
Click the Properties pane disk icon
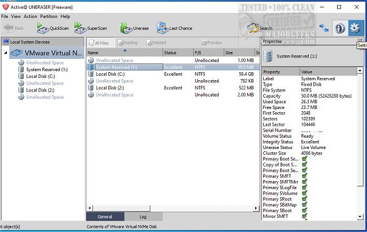(268, 56)
